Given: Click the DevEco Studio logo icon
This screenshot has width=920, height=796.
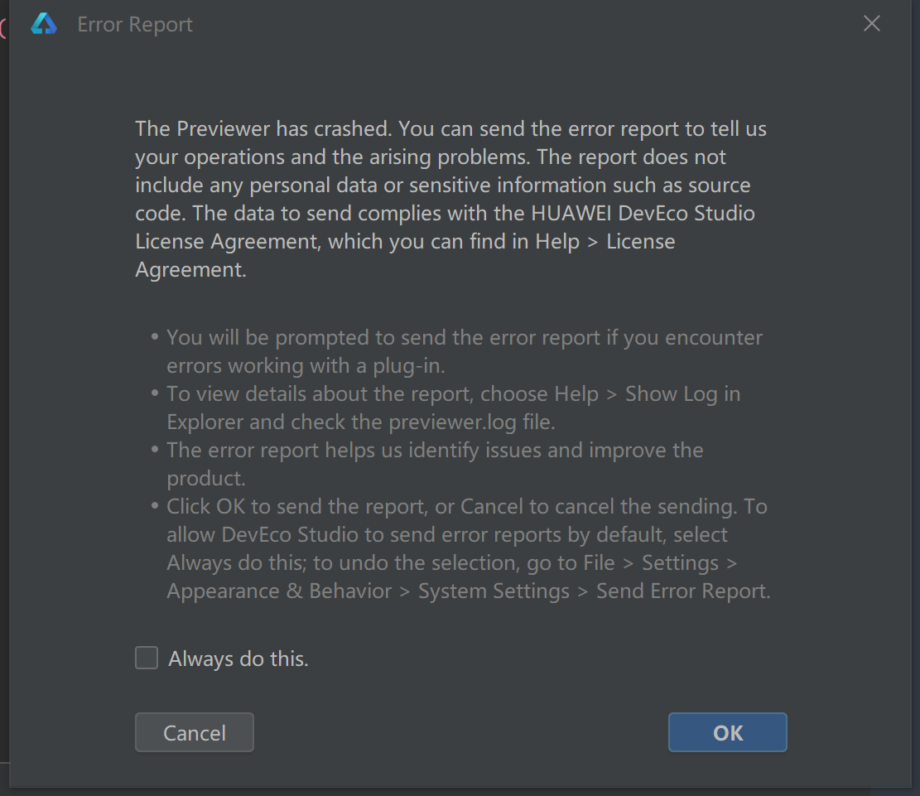Looking at the screenshot, I should [x=44, y=24].
